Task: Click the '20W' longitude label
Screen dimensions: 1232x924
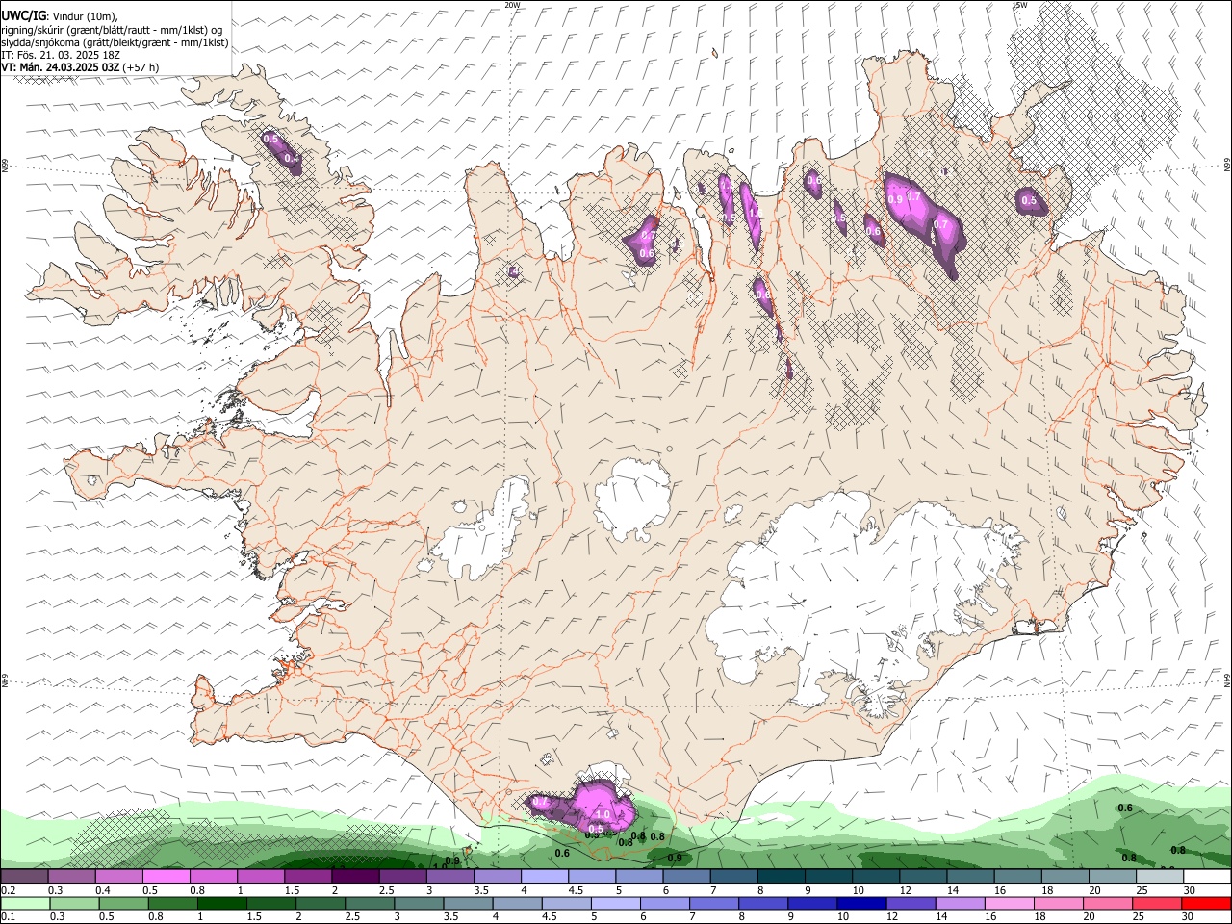Action: coord(511,5)
